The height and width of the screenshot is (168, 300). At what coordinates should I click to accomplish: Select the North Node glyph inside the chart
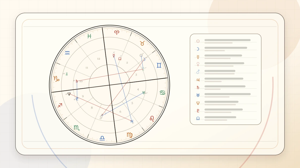[x=120, y=59]
